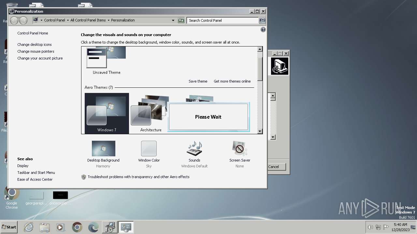The width and height of the screenshot is (417, 234).
Task: Click in the Search Control Panel field
Action: click(x=223, y=20)
